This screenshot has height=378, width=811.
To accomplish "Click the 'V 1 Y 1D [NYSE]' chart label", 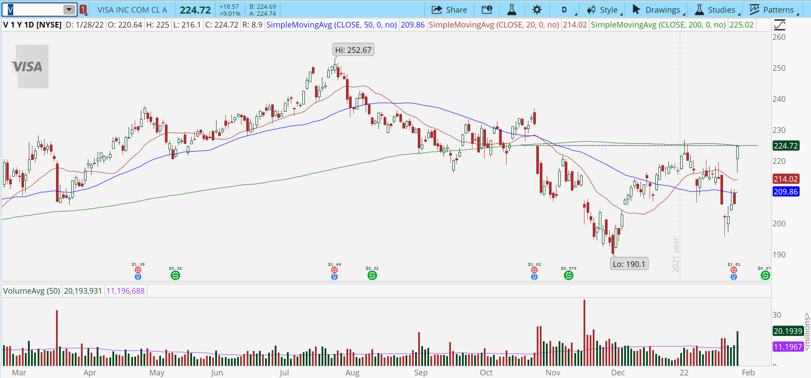I will 32,25.
